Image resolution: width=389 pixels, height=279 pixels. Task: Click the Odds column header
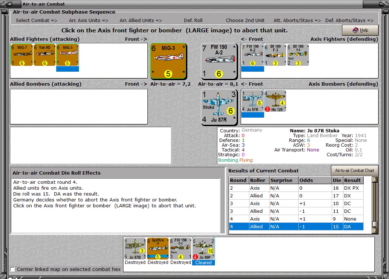coord(315,180)
